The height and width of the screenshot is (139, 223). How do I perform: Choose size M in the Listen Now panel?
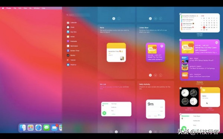pos(155,75)
